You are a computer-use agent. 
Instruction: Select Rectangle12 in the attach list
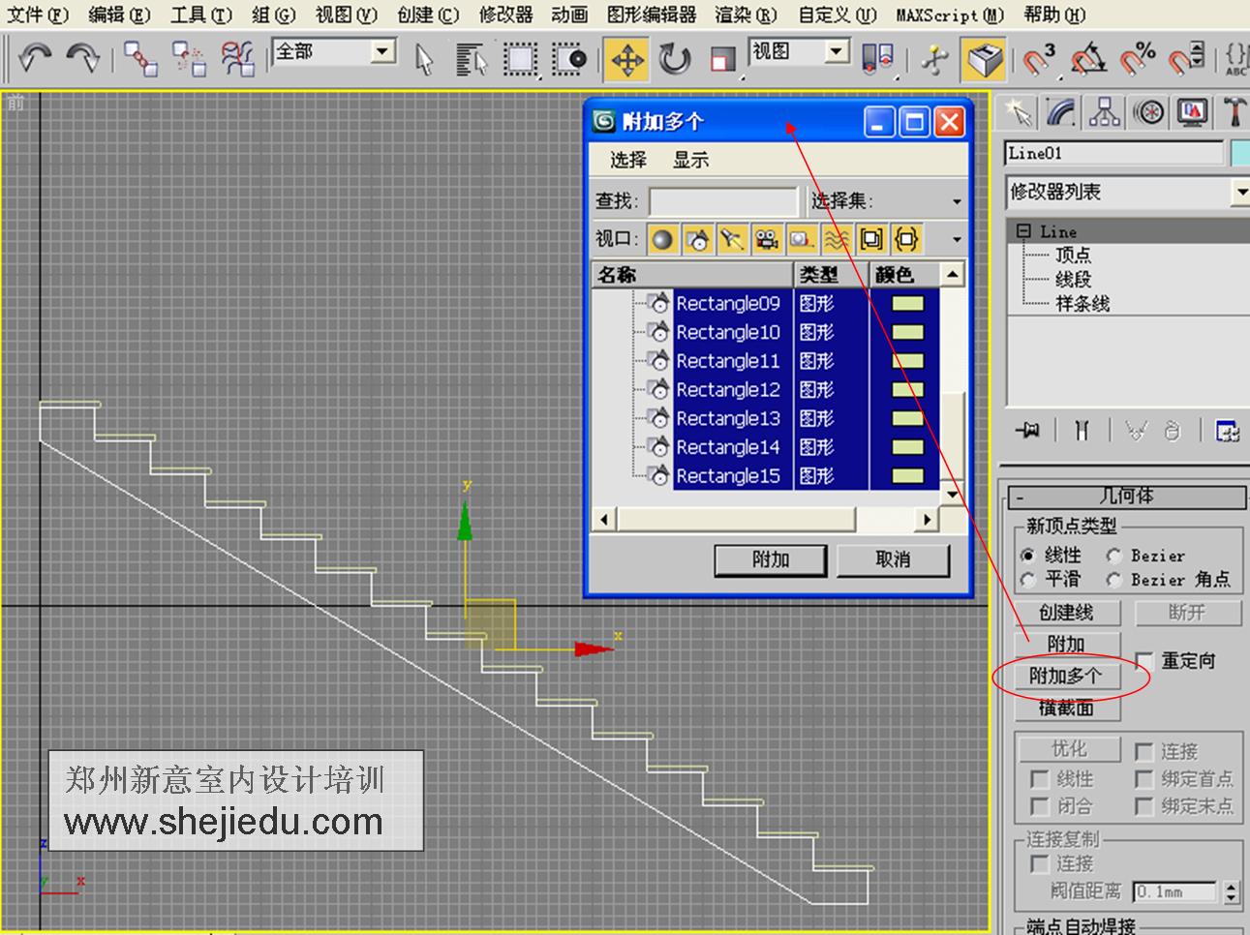coord(727,389)
